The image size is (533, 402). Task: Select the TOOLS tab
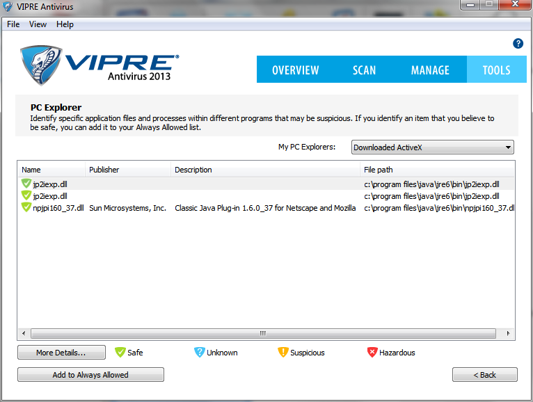point(497,70)
